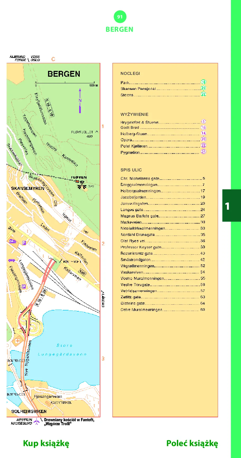Click the SKANSEMYREN district label on the map
This screenshot has width=241, height=458.
click(28, 189)
